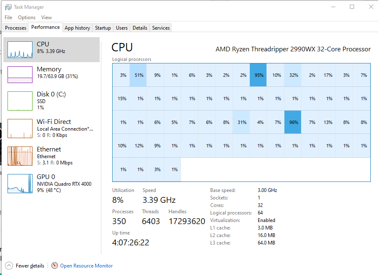
Task: Open the Users tab
Action: (122, 28)
